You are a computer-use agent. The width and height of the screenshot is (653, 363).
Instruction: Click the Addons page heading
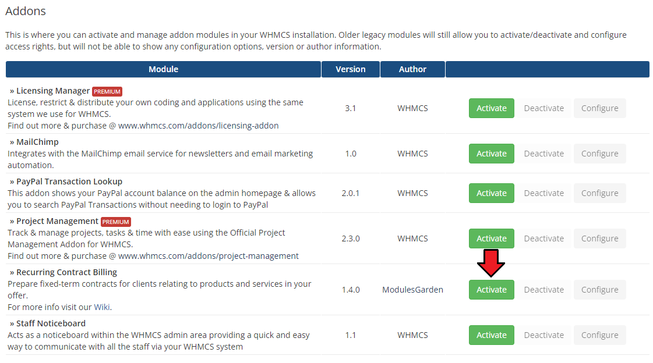click(x=26, y=11)
